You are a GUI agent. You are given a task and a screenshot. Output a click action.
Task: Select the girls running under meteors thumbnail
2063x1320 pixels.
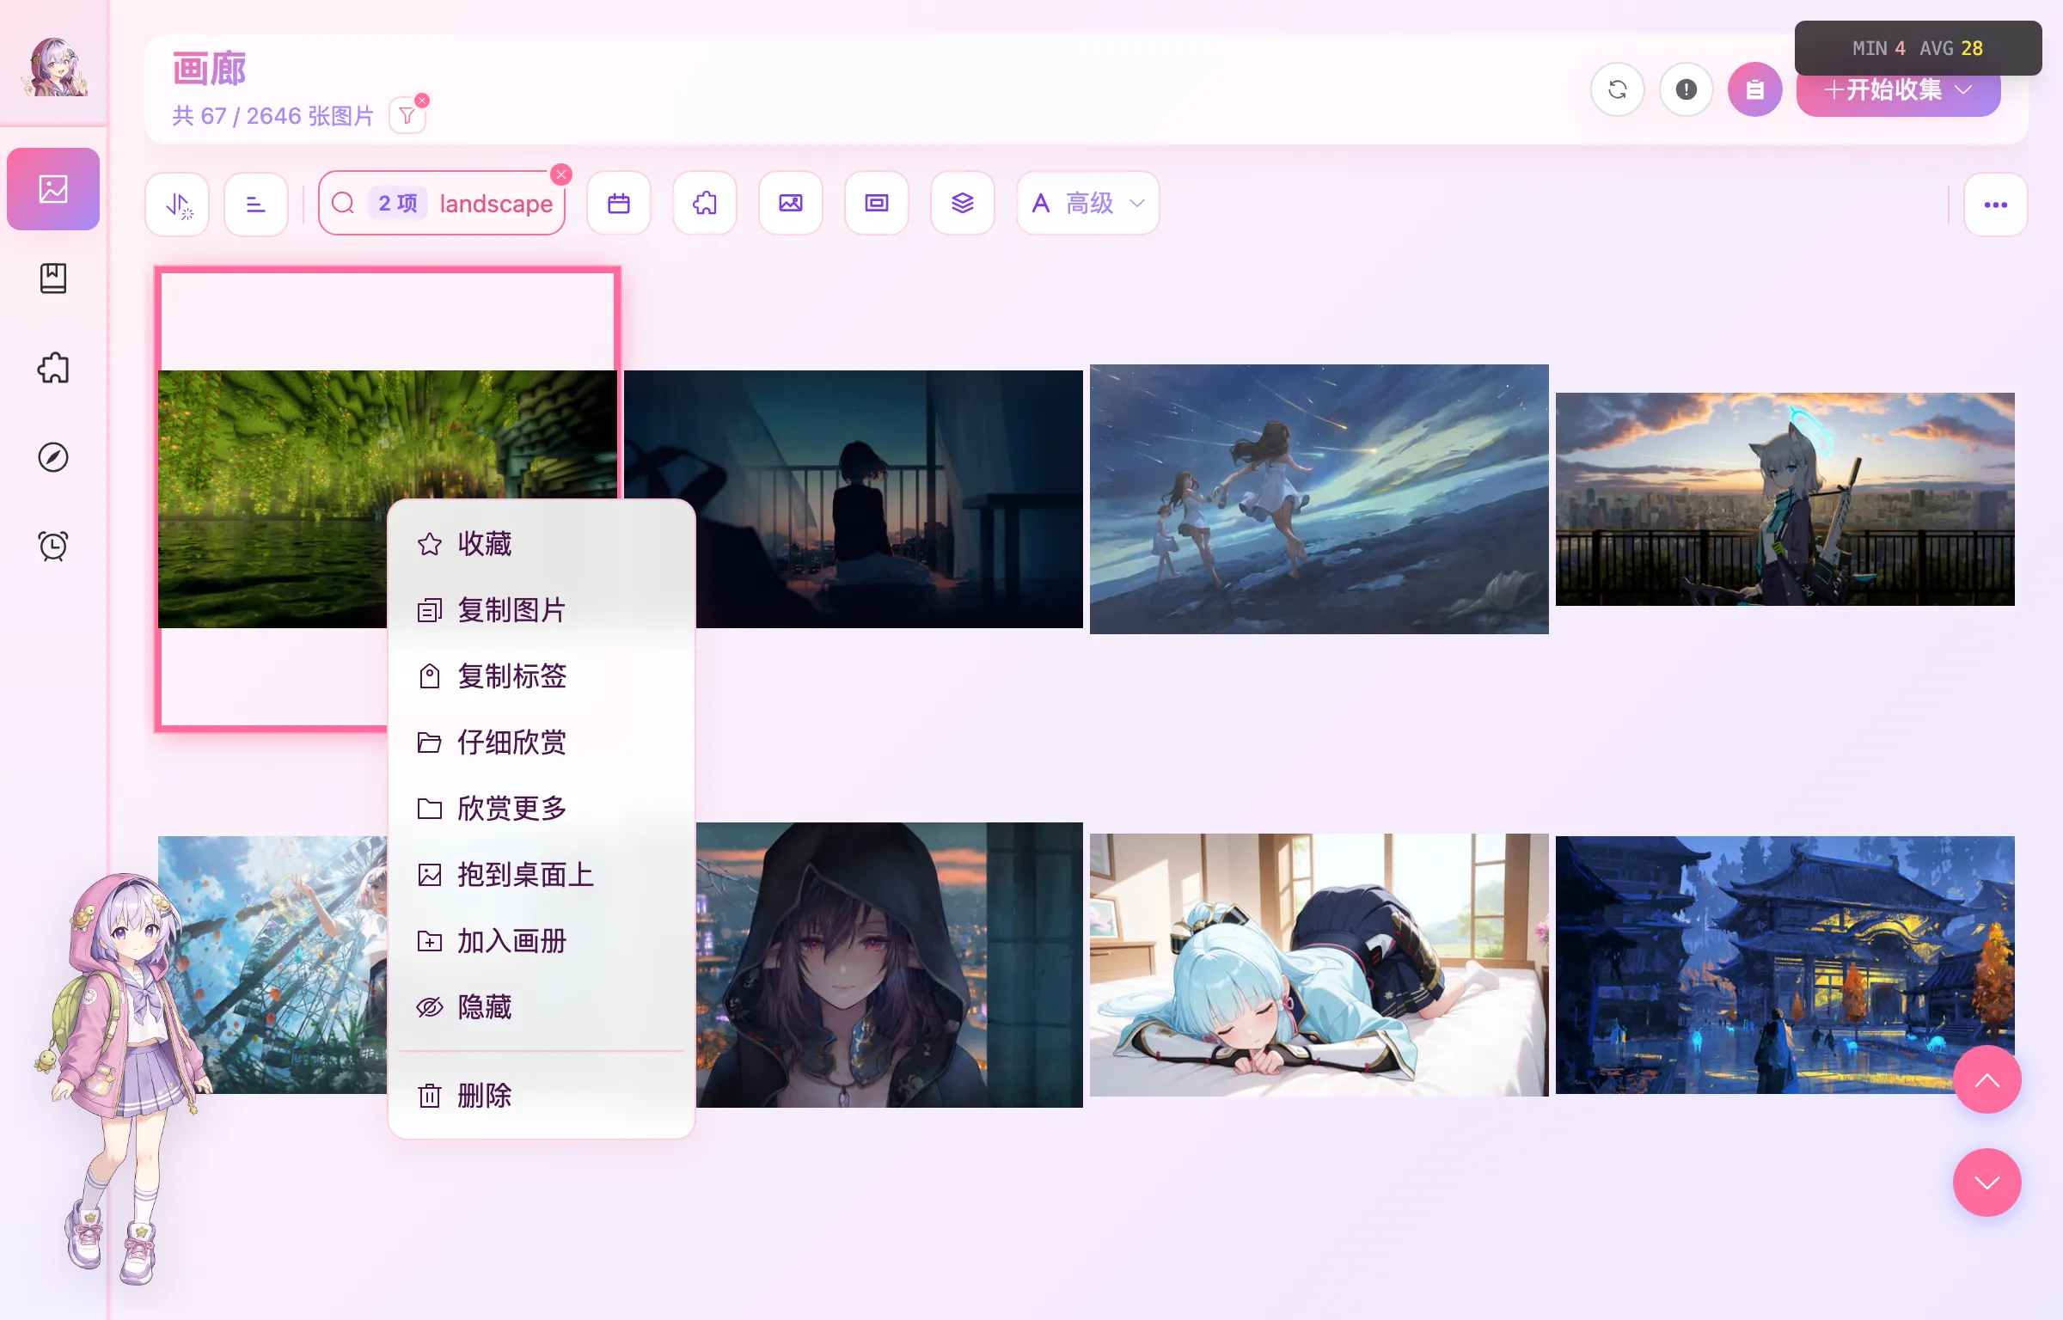pyautogui.click(x=1319, y=499)
